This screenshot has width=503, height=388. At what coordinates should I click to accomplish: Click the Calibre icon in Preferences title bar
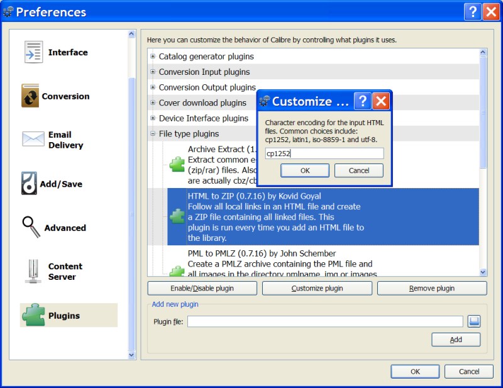(x=8, y=11)
